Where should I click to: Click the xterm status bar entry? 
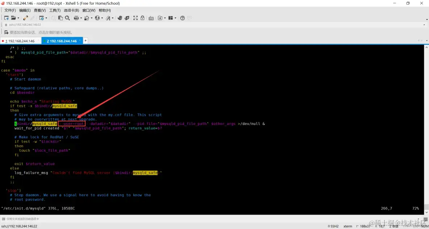coord(348,226)
